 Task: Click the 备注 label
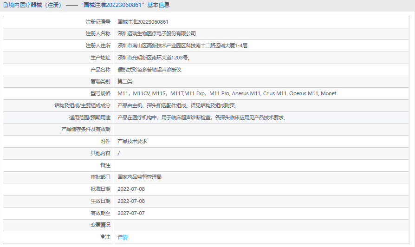pyautogui.click(x=105, y=165)
